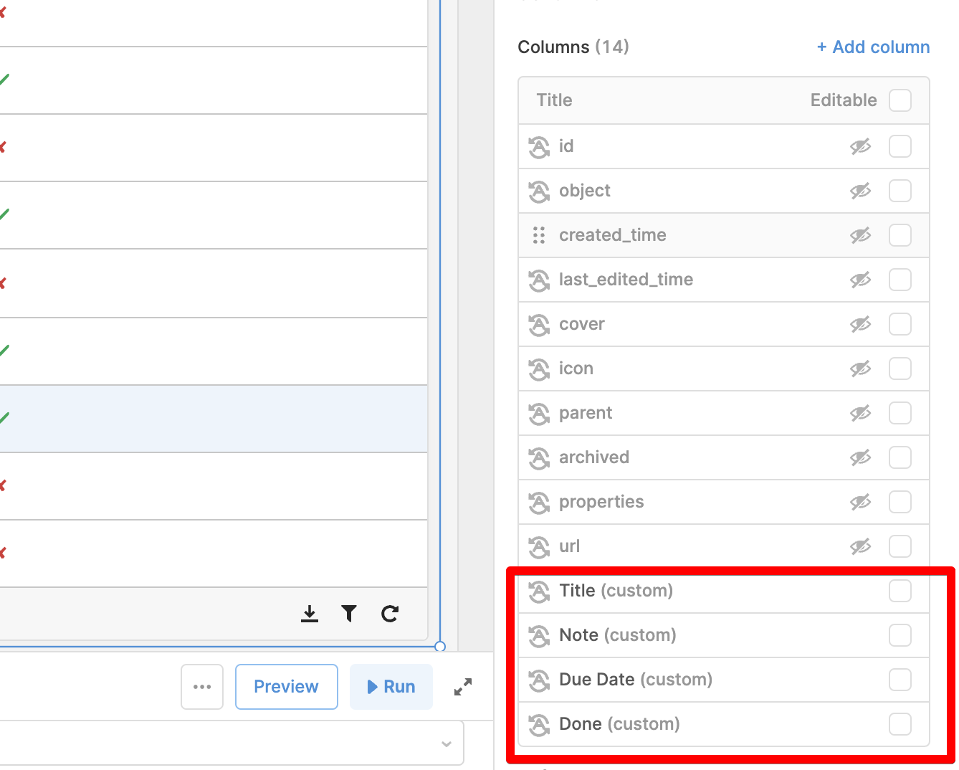This screenshot has height=770, width=959.
Task: Click the + Add column link
Action: tap(874, 47)
